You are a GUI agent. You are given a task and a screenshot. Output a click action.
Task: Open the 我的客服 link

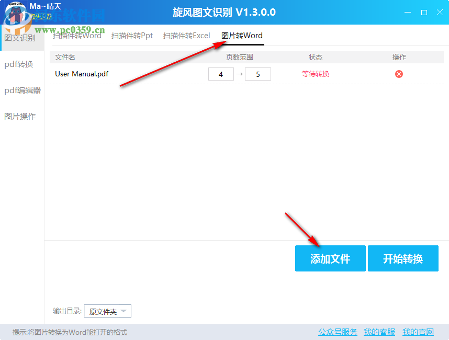point(379,332)
